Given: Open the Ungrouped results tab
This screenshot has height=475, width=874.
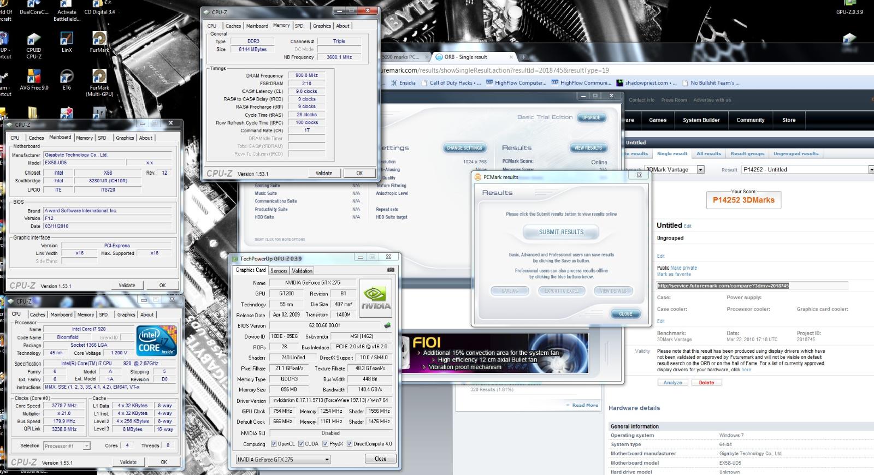Looking at the screenshot, I should tap(796, 154).
